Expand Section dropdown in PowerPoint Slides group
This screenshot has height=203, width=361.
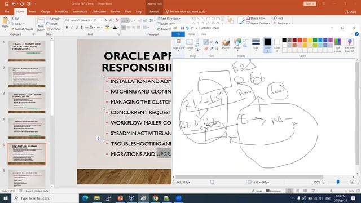(54, 29)
